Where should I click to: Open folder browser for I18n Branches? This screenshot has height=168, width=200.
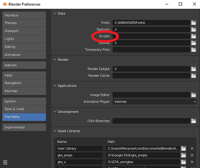pos(193,121)
